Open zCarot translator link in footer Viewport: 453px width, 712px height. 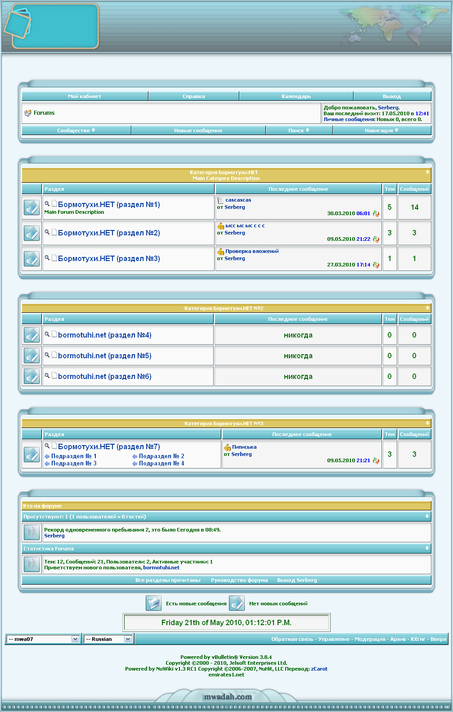319,669
